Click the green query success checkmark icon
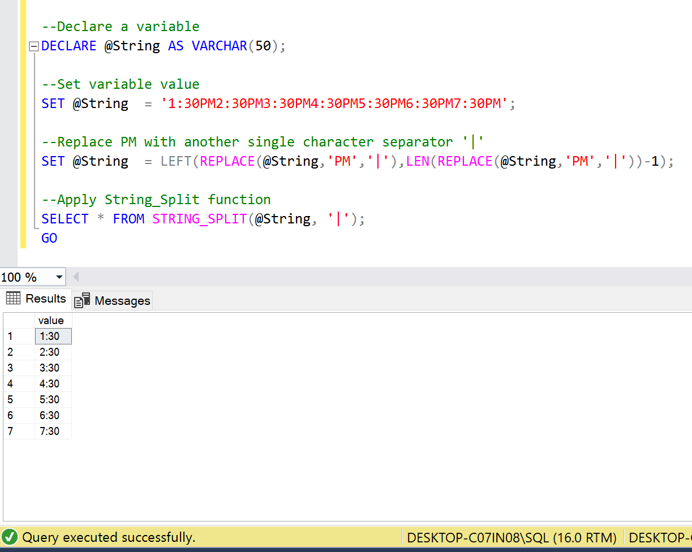The width and height of the screenshot is (692, 552). coord(10,537)
